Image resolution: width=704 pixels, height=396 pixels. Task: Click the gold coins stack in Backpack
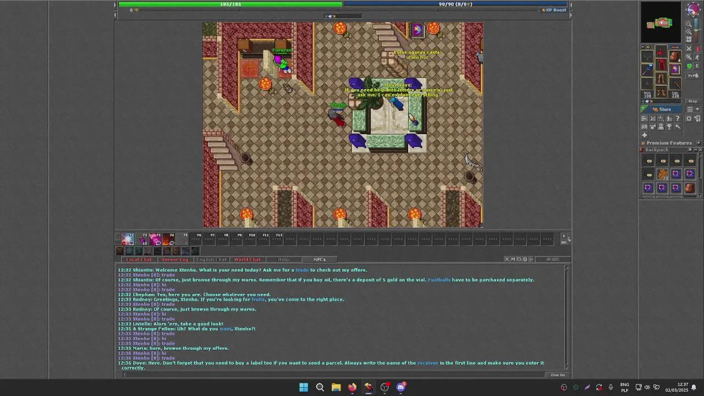point(663,174)
